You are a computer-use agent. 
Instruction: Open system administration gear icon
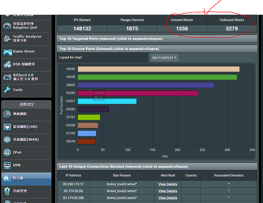pyautogui.click(x=7, y=191)
